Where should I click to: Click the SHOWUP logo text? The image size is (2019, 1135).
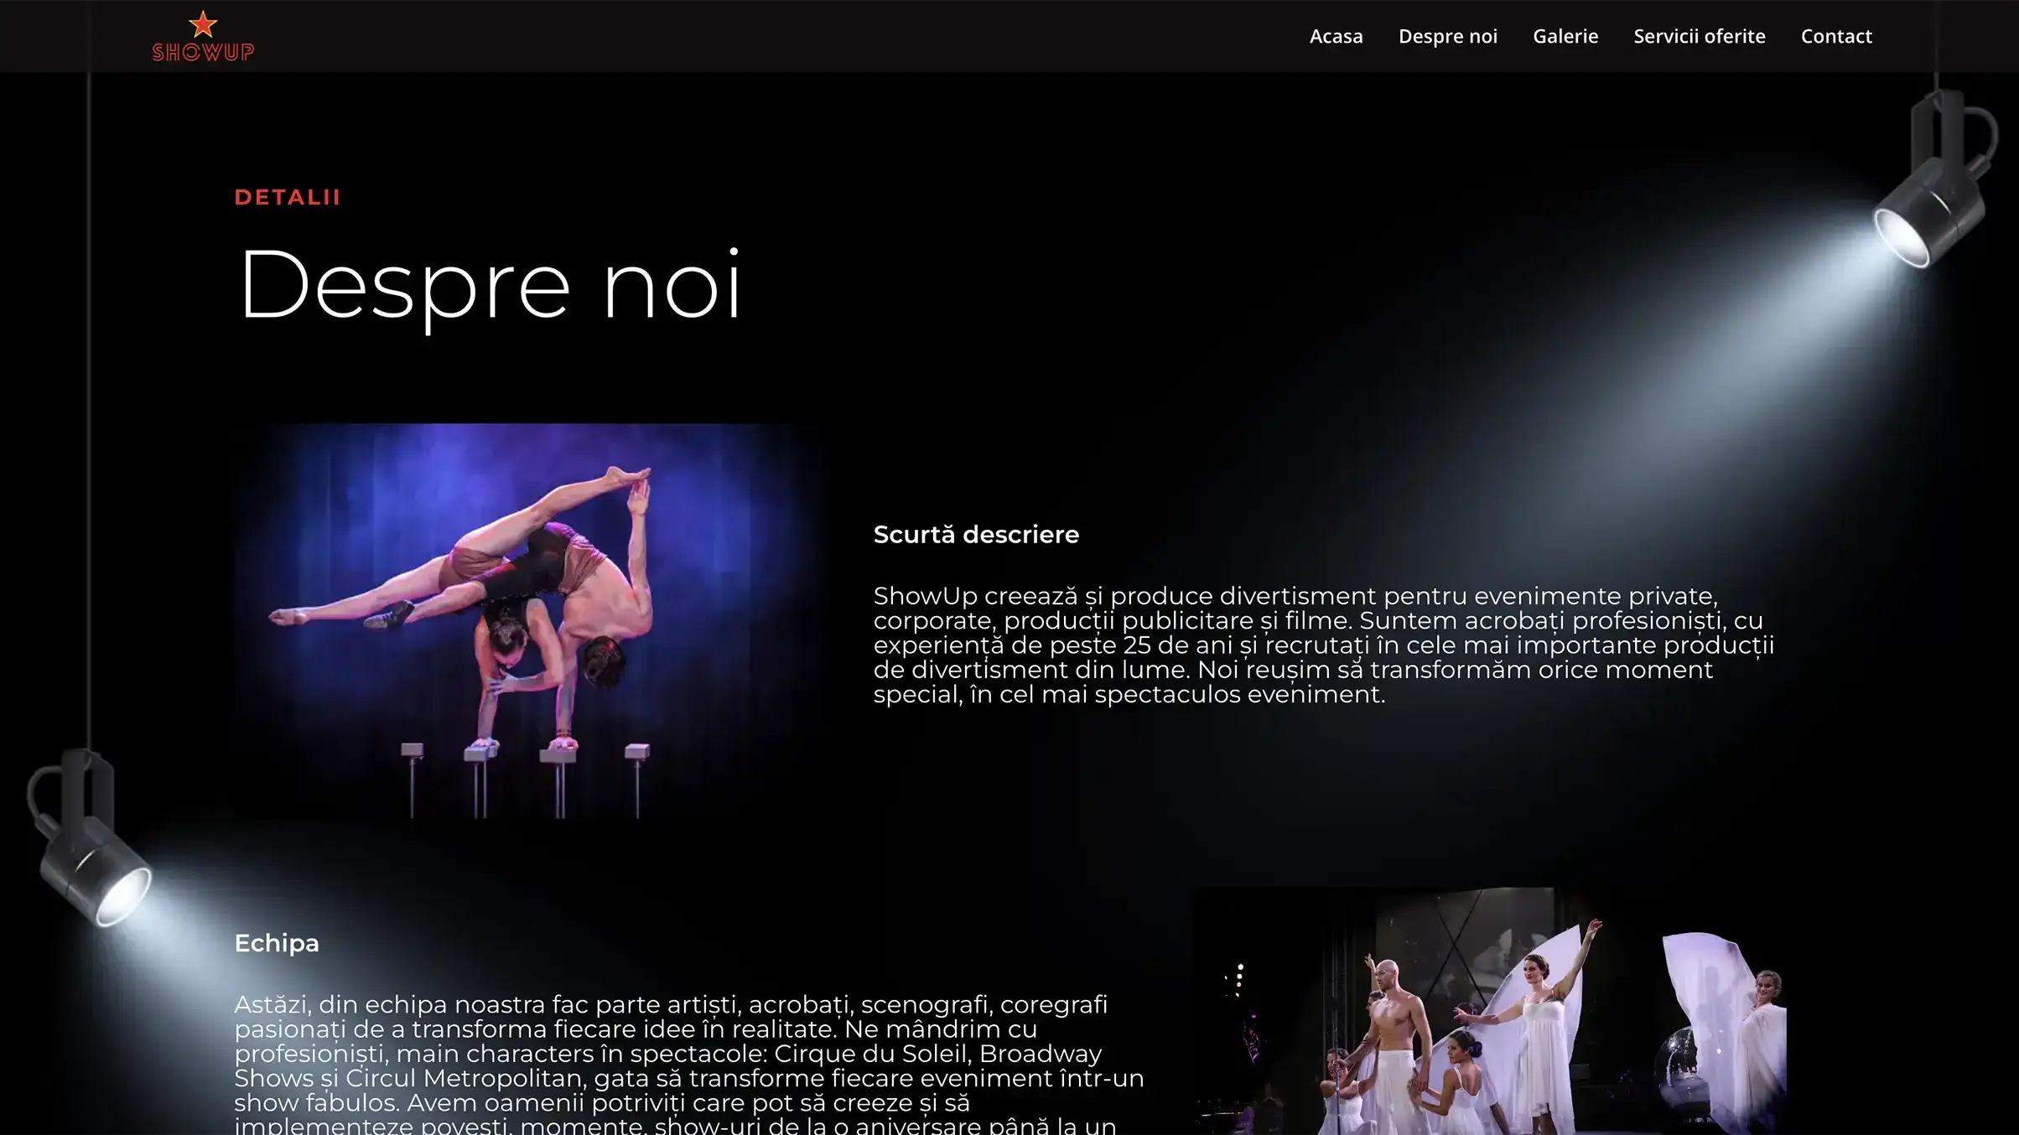click(203, 52)
